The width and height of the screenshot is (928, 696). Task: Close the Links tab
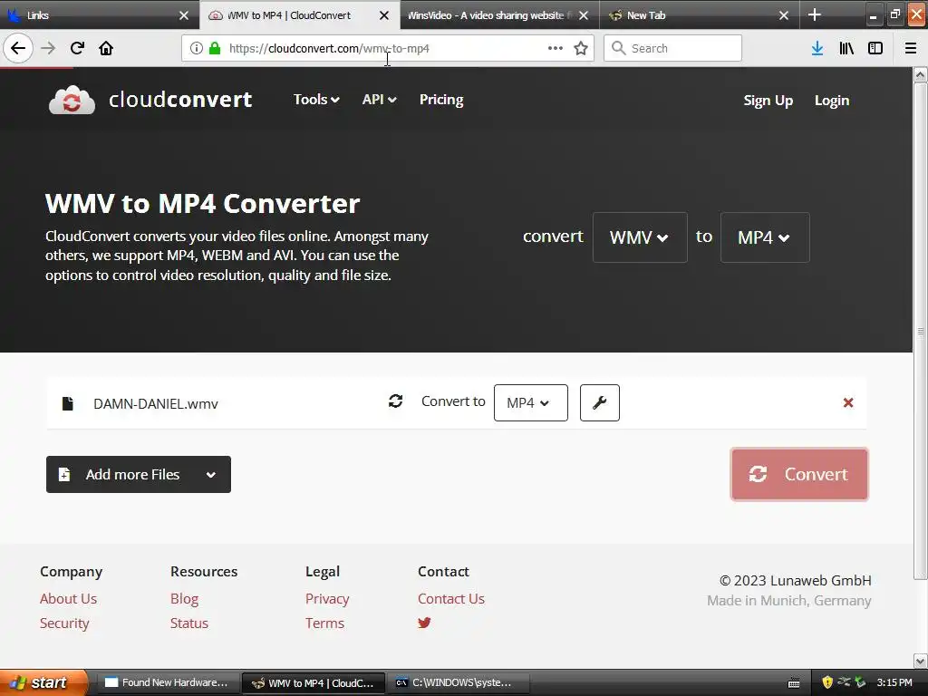coord(184,15)
